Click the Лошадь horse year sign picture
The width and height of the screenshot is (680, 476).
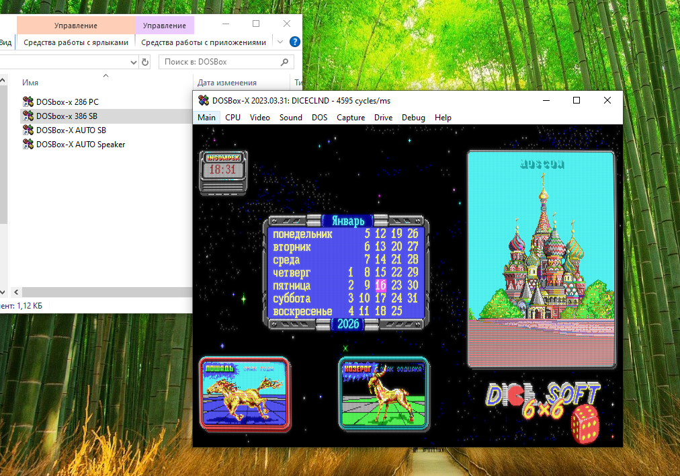click(245, 394)
